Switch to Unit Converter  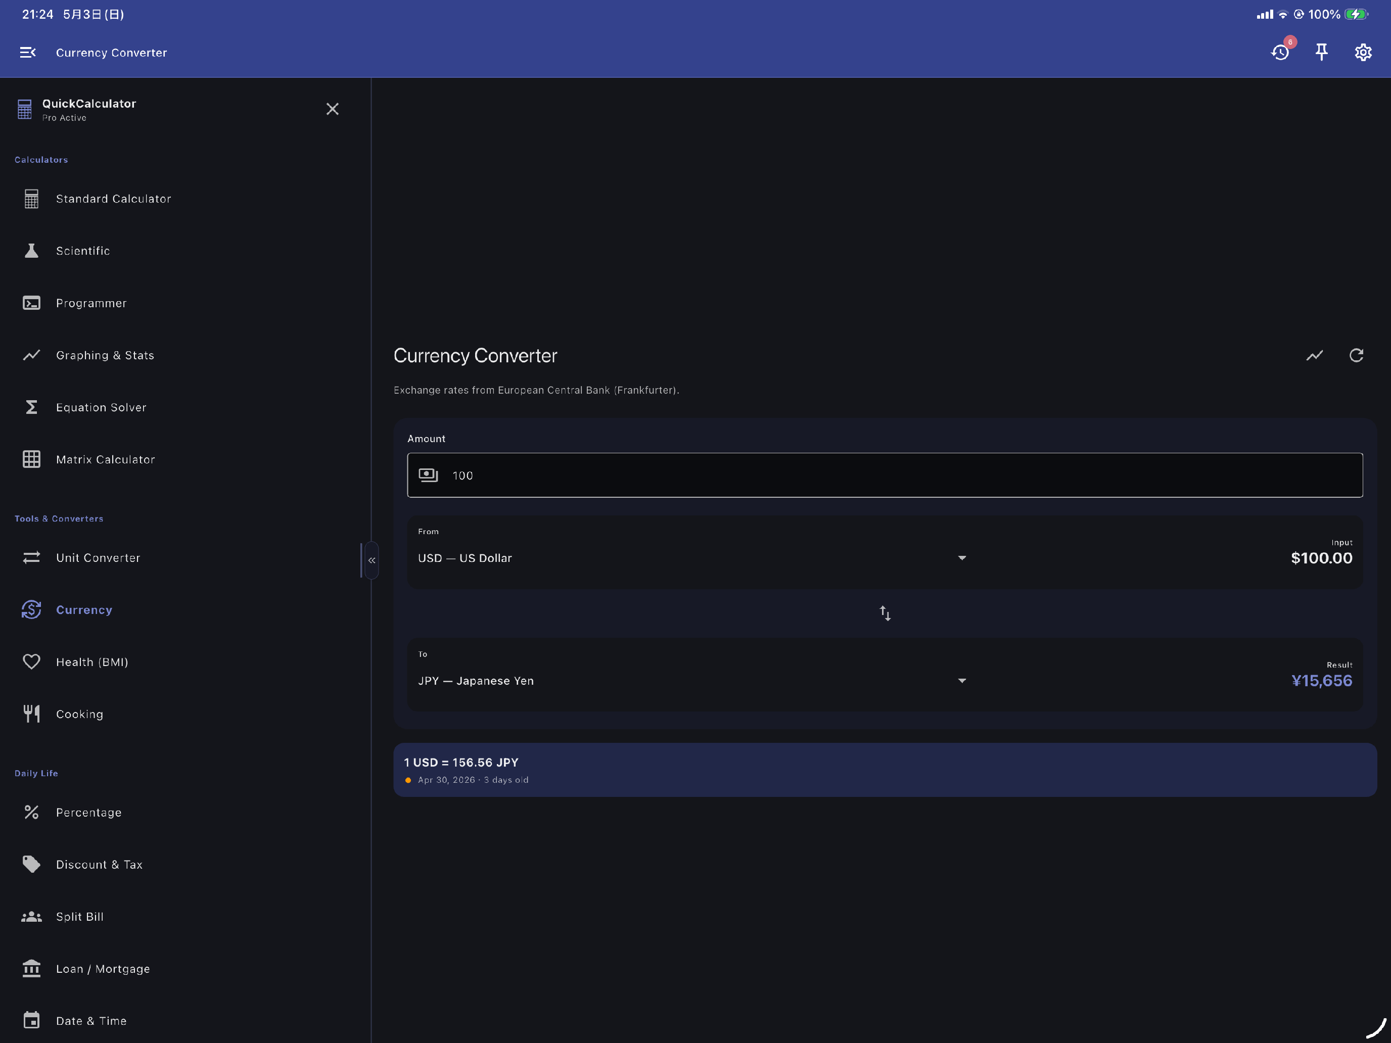(183, 558)
